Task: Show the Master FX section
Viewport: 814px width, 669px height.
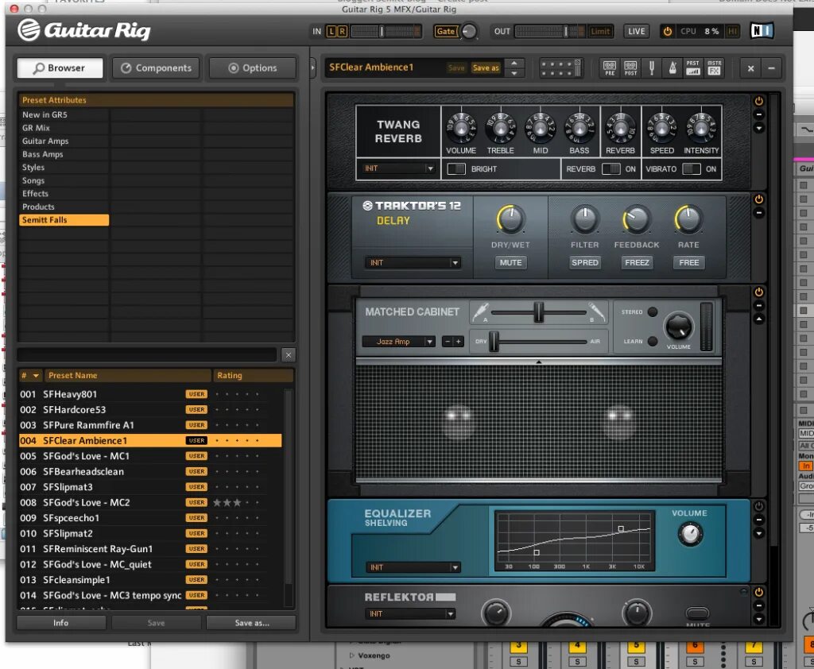Action: [715, 68]
